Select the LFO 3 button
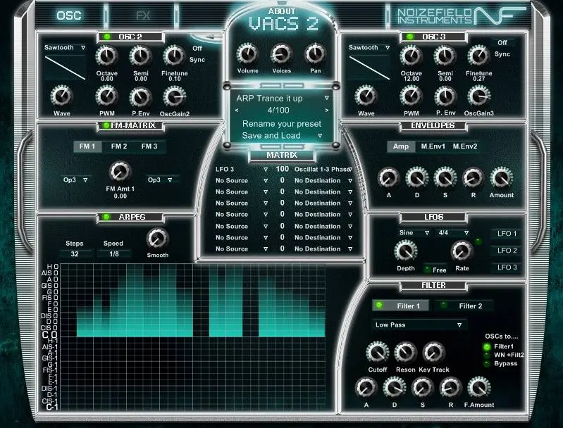This screenshot has width=563, height=428. (x=507, y=267)
